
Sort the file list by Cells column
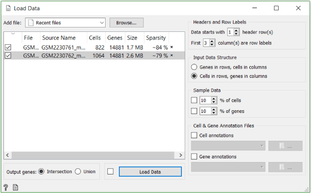tap(95, 38)
